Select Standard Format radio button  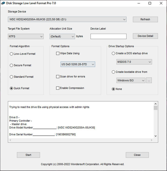[12, 77]
